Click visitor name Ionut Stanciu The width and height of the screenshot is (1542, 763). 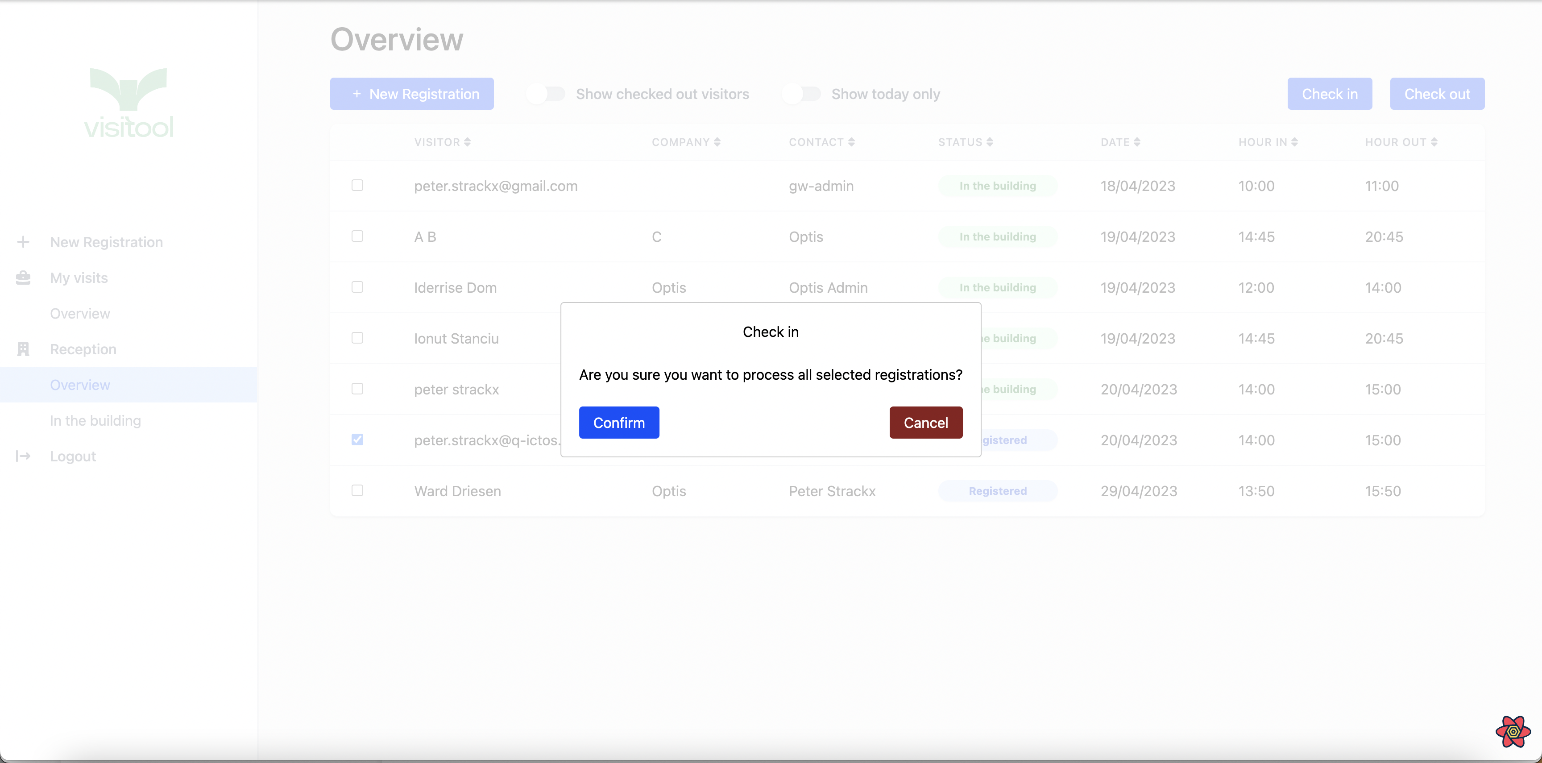tap(456, 339)
